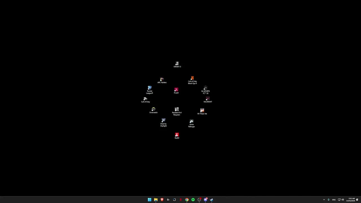Open Steam from the taskbar
The image size is (361, 203).
212,200
